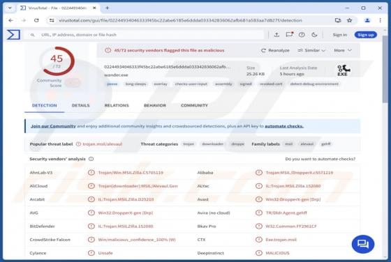The width and height of the screenshot is (391, 262).
Task: Toggle dark mode moon icon
Action: (314, 35)
